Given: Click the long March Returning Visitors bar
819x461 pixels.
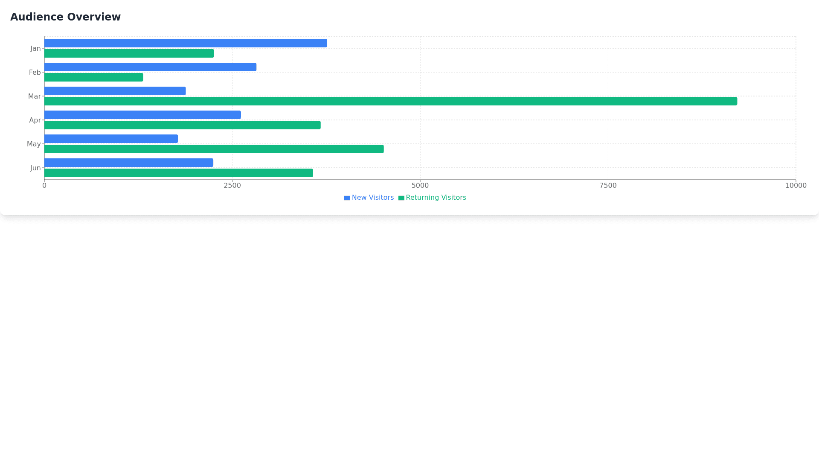Looking at the screenshot, I should click(x=390, y=101).
